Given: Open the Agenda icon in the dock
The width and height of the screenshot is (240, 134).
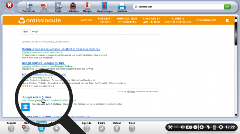Looking at the screenshot, I should [x=87, y=128].
